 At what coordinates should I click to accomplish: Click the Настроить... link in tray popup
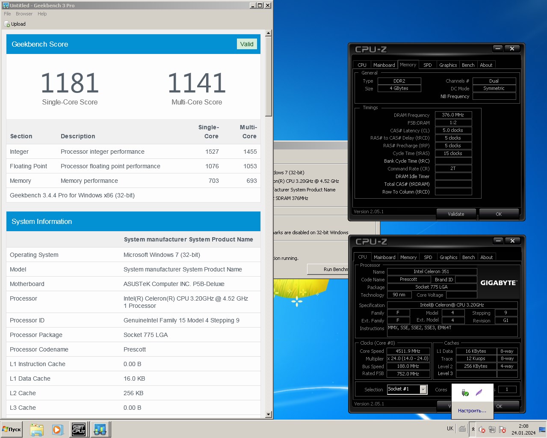tap(472, 411)
